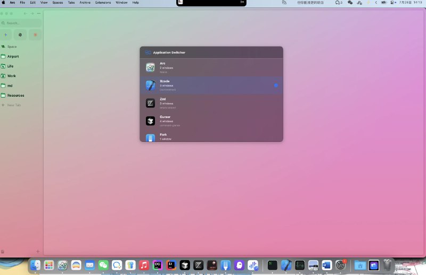The image size is (426, 275).
Task: Open WeChat from the Dock
Action: [103, 265]
